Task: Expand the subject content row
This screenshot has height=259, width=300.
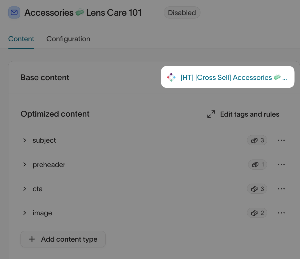Action: tap(25, 140)
